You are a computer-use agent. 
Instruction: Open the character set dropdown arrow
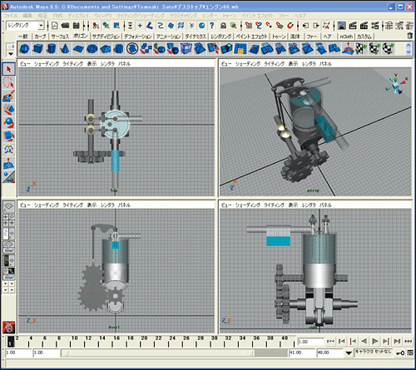click(349, 353)
